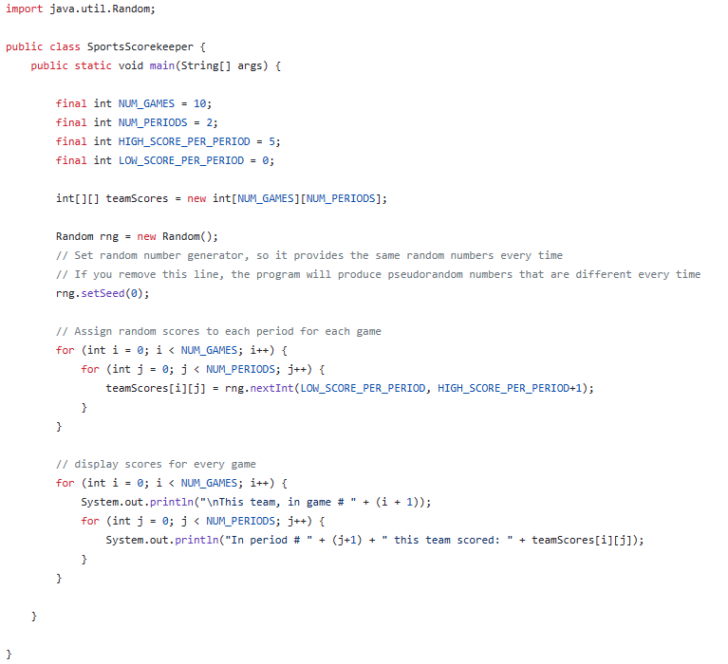The width and height of the screenshot is (728, 664).
Task: Click the main method name
Action: click(162, 65)
